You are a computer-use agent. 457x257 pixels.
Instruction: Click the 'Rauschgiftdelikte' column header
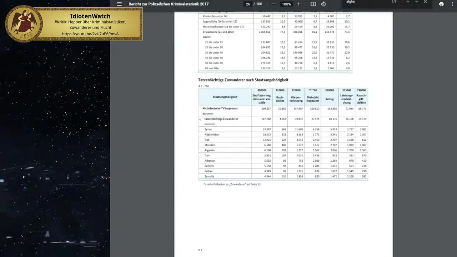pos(361,99)
